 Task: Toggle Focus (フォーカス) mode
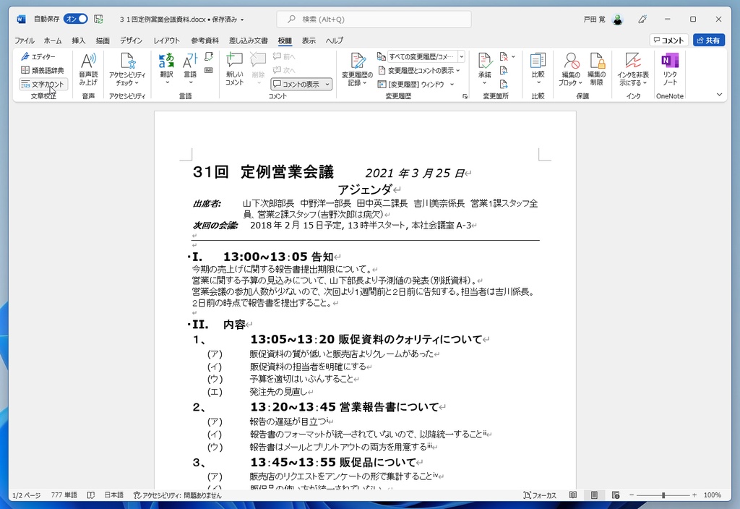(540, 495)
